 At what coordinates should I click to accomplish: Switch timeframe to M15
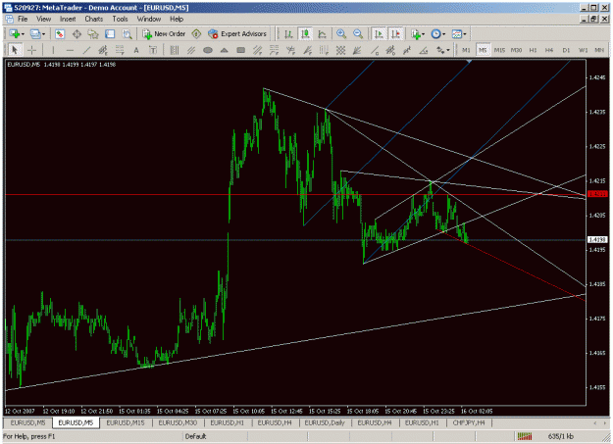coord(499,50)
